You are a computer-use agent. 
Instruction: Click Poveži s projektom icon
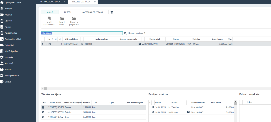point(74,19)
